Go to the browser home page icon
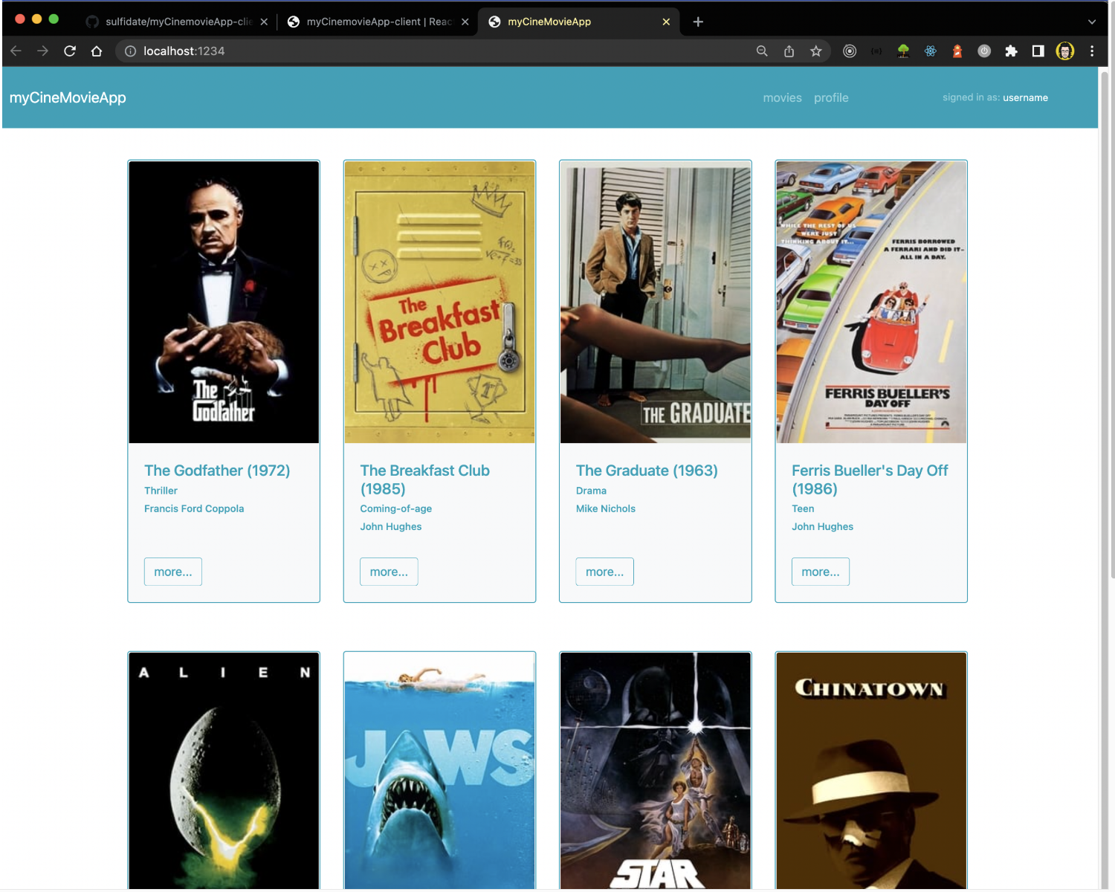The width and height of the screenshot is (1115, 892). pos(97,51)
